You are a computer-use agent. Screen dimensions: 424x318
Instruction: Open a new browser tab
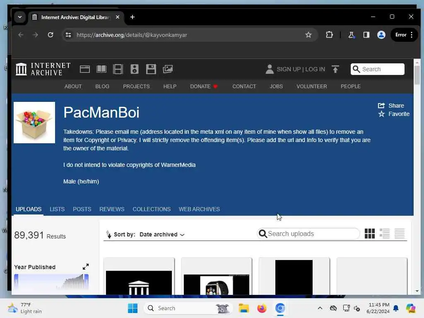132,17
